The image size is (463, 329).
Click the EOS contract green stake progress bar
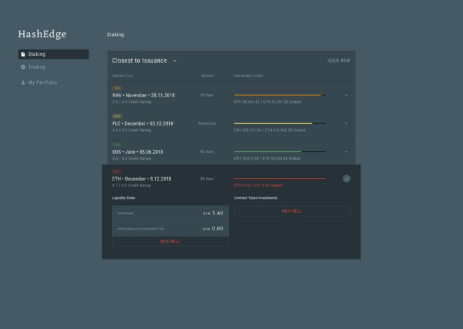(x=280, y=152)
